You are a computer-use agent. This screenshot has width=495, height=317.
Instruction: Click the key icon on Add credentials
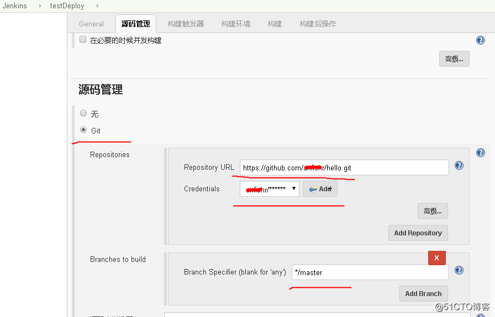(x=313, y=189)
